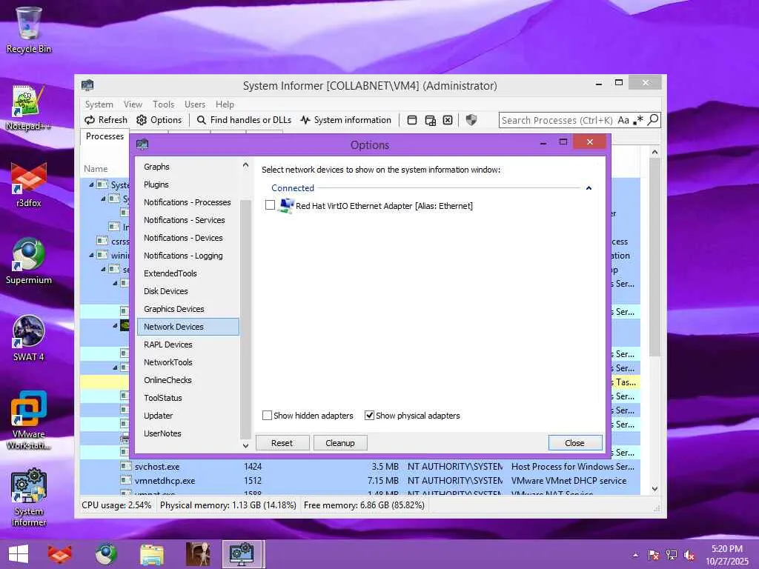Click the muted volume tray icon

click(x=689, y=555)
